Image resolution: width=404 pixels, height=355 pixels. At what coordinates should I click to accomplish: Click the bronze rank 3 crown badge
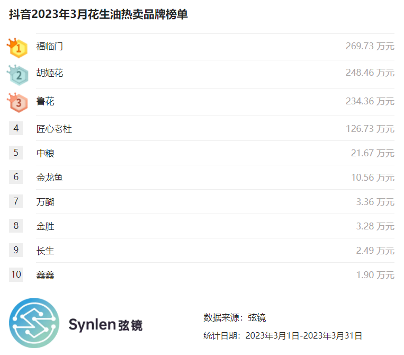pos(17,102)
